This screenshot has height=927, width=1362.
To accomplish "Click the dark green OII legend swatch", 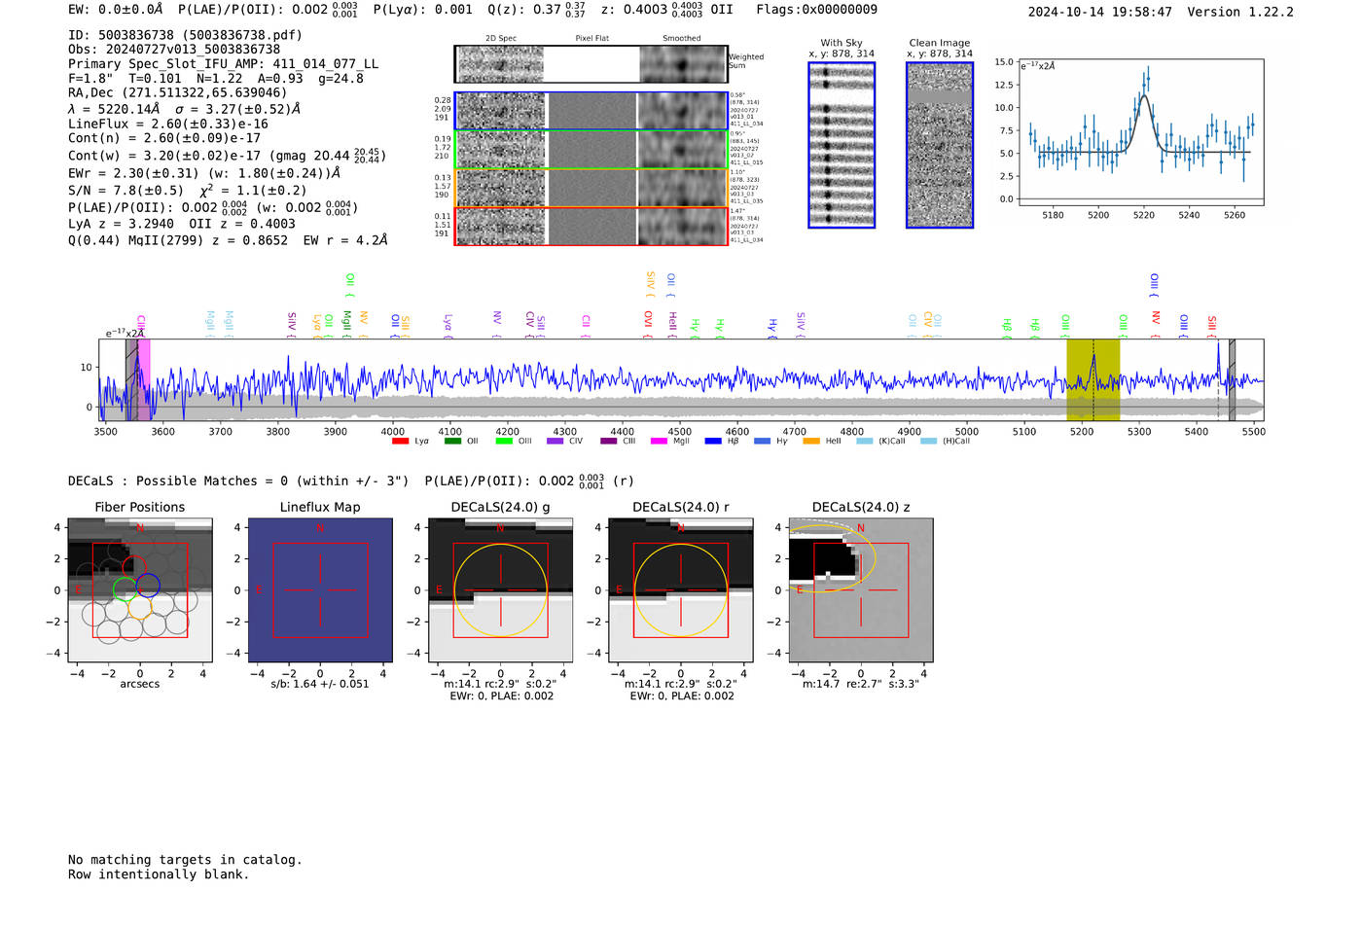I will (452, 442).
